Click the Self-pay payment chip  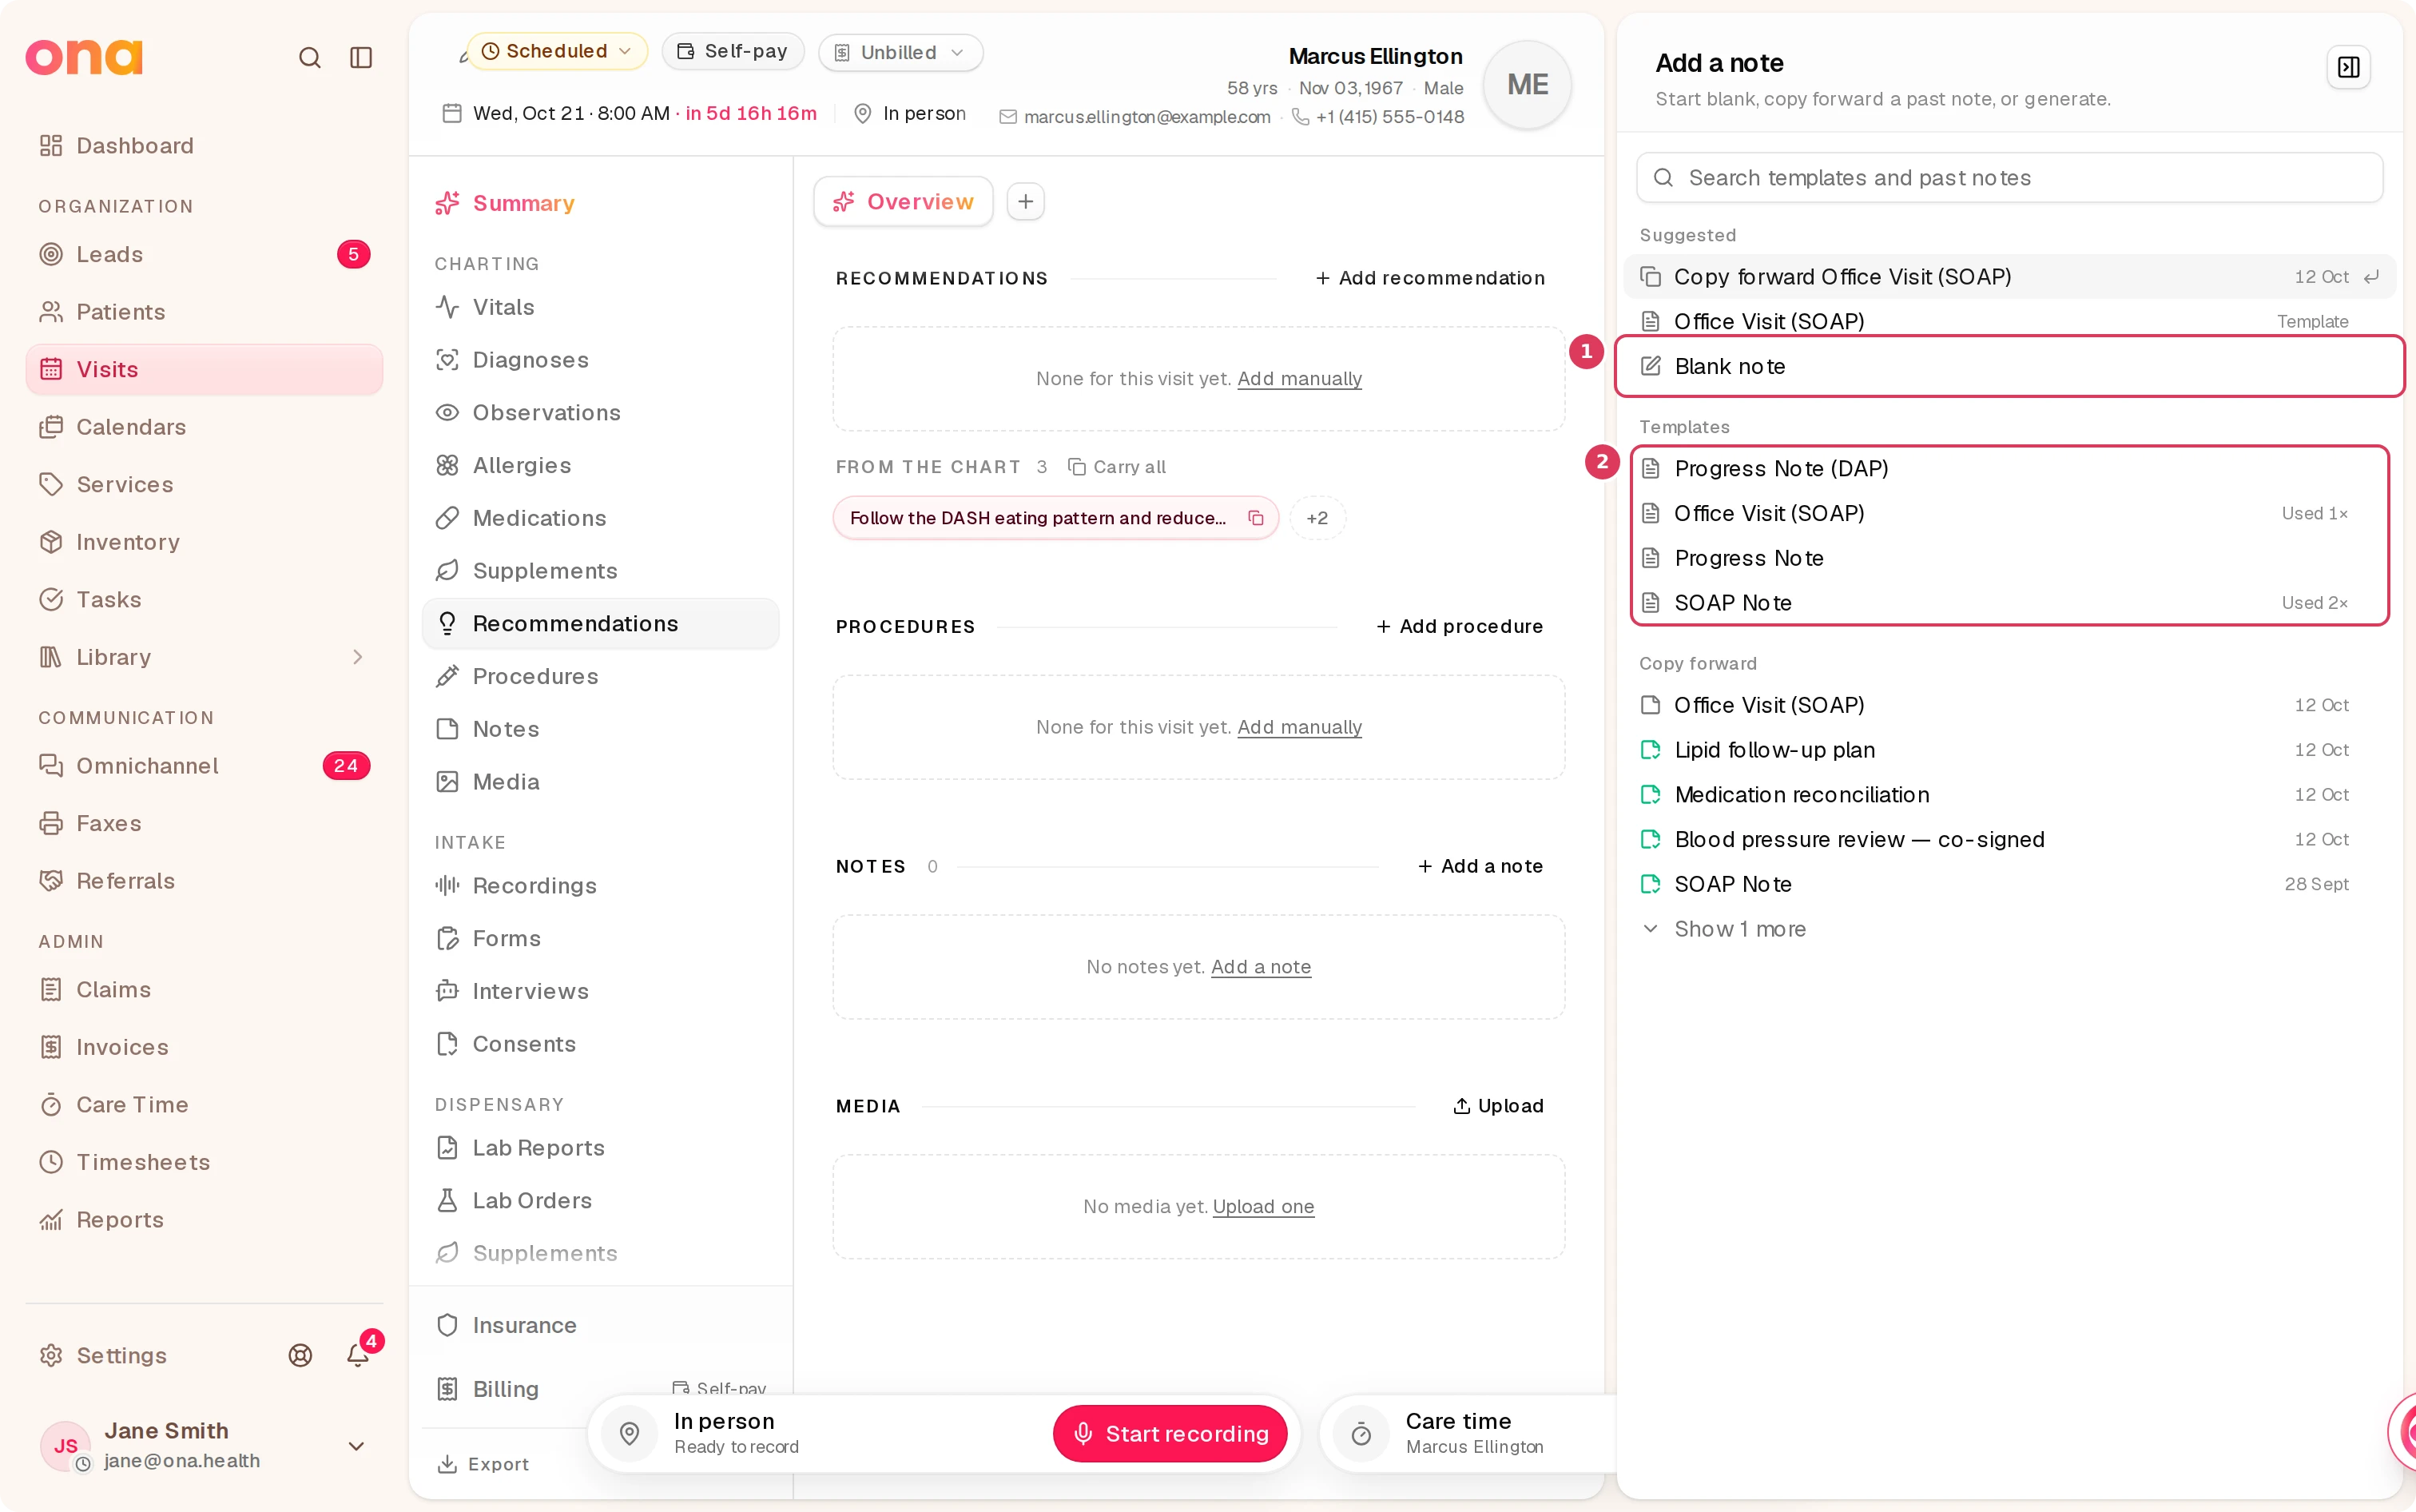click(x=733, y=51)
